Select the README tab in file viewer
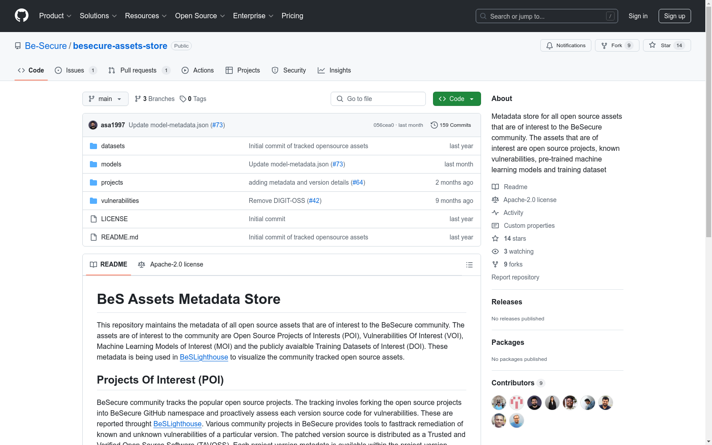Image resolution: width=712 pixels, height=445 pixels. [109, 264]
